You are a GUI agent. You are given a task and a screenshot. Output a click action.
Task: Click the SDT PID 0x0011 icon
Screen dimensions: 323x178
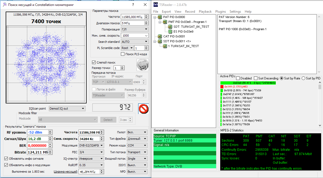coord(160,41)
